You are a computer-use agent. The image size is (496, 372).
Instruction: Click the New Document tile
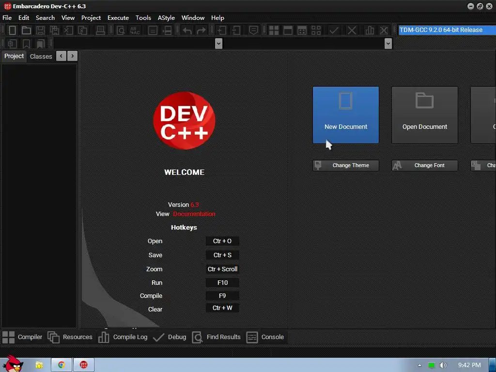[346, 115]
